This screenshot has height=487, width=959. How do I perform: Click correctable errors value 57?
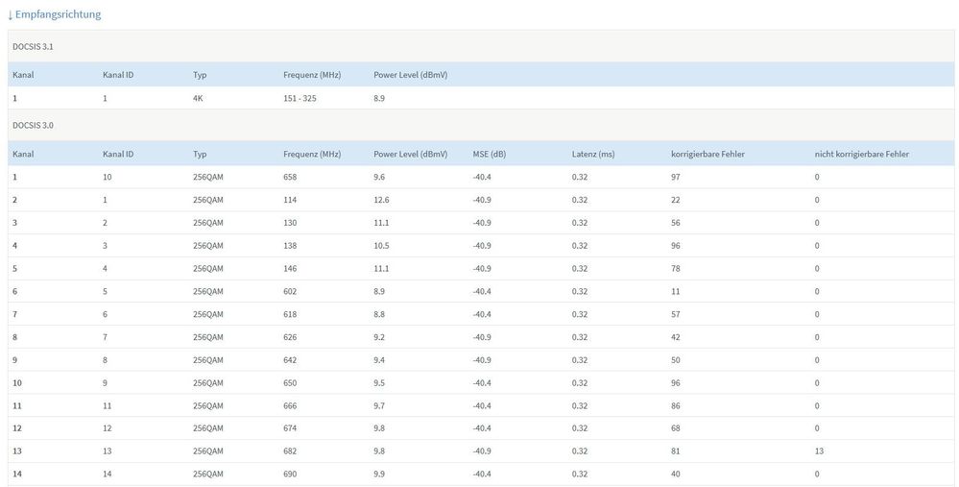click(x=676, y=314)
